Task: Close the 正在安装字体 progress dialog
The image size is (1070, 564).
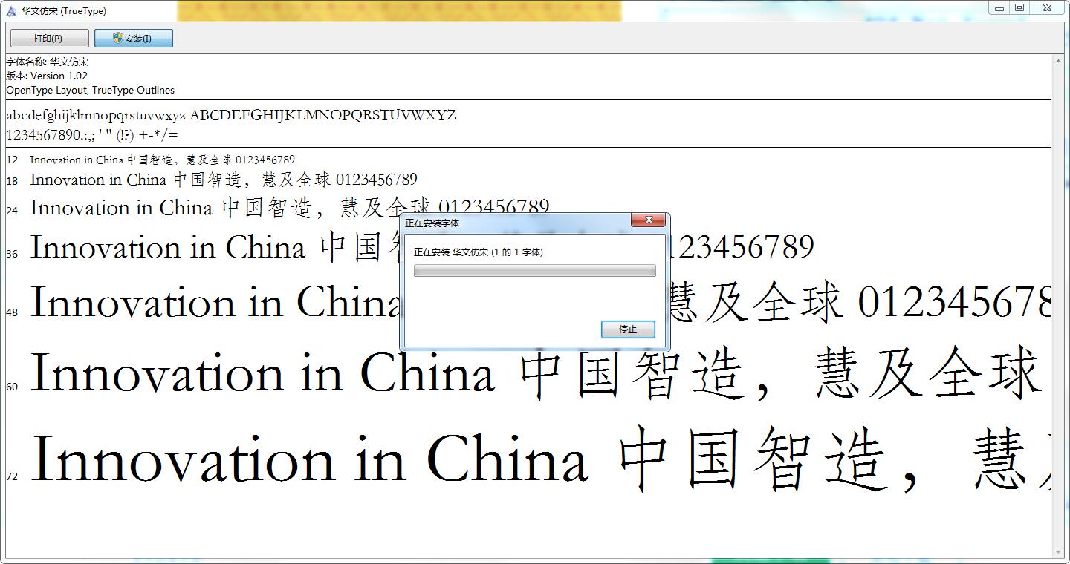Action: coord(649,220)
